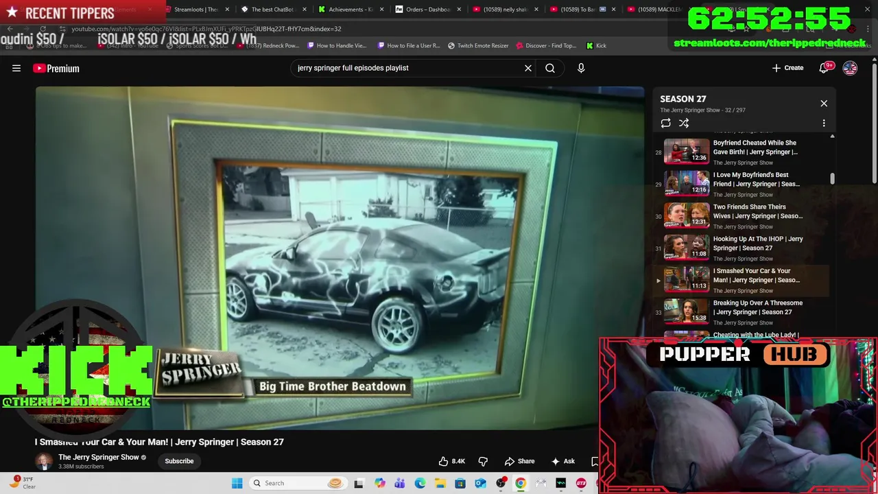This screenshot has width=878, height=494.
Task: Close 'The best ChatBot' tab
Action: tap(304, 10)
